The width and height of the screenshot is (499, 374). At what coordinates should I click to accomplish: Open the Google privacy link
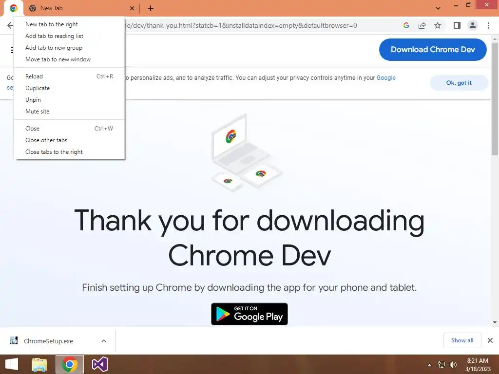pos(386,78)
